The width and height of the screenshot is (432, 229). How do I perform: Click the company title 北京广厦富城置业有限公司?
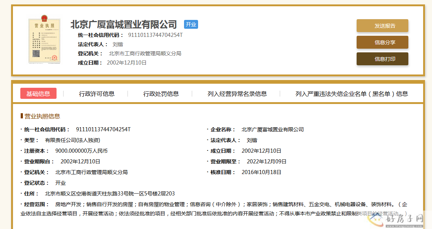click(x=124, y=24)
